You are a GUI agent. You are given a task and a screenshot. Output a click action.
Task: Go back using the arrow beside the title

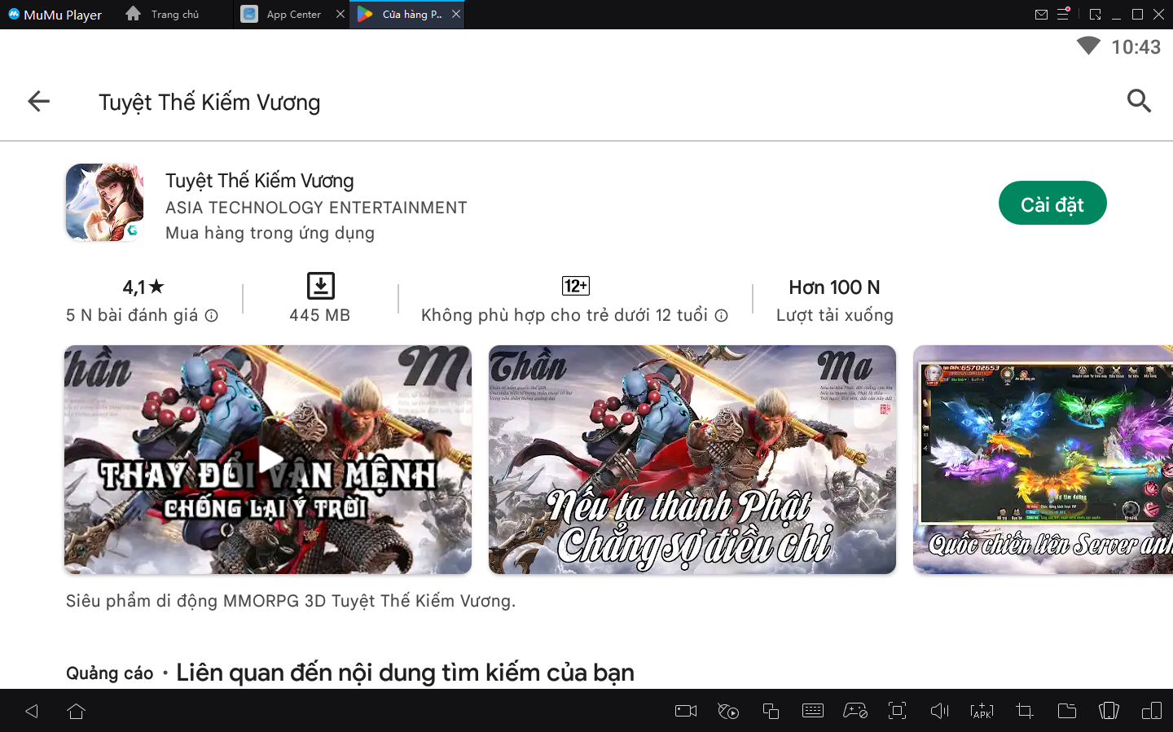[38, 102]
